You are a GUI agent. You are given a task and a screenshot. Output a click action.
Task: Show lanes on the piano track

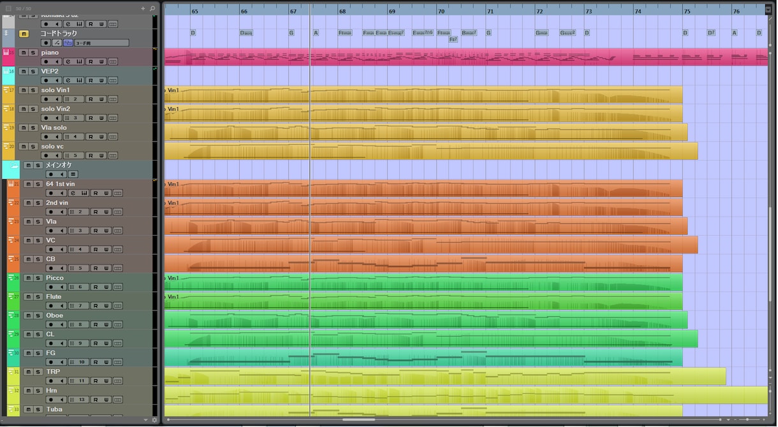click(113, 62)
